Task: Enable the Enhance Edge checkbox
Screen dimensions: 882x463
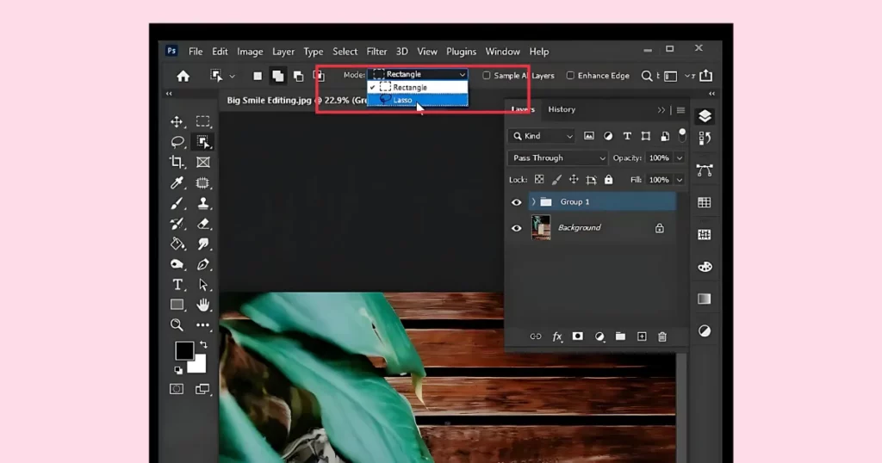Action: (570, 75)
